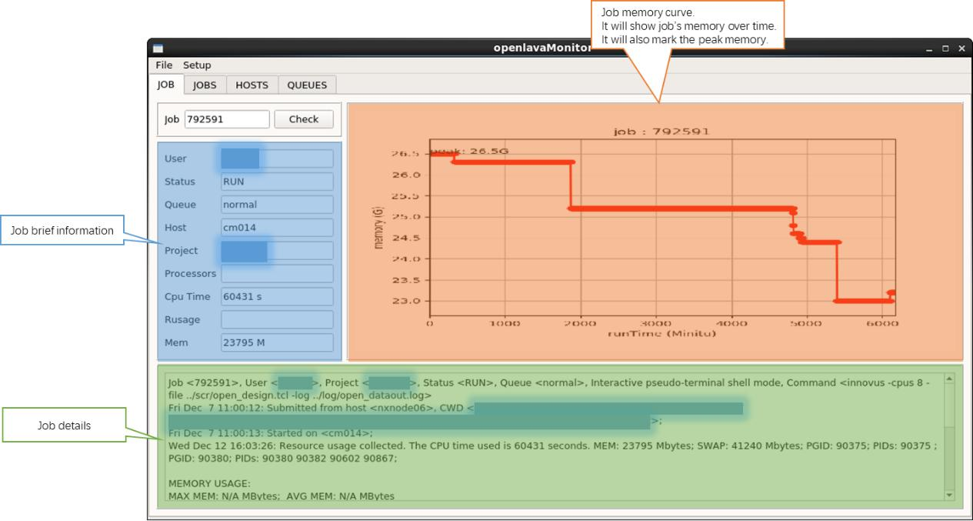Click the Status field showing RUN
Screen dimensions: 973x521
tap(277, 182)
